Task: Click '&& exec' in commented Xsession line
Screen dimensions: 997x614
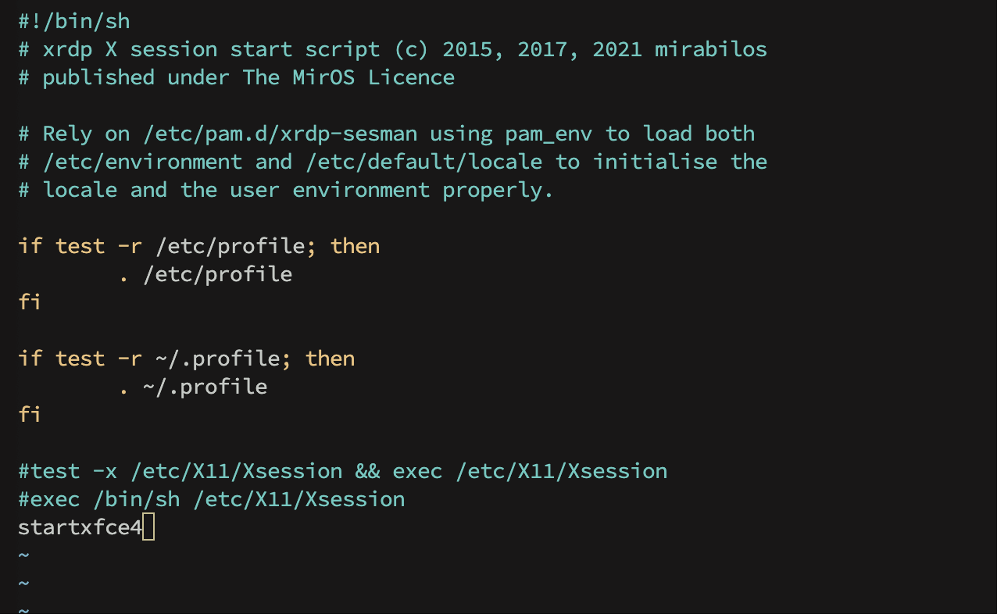Action: point(398,471)
